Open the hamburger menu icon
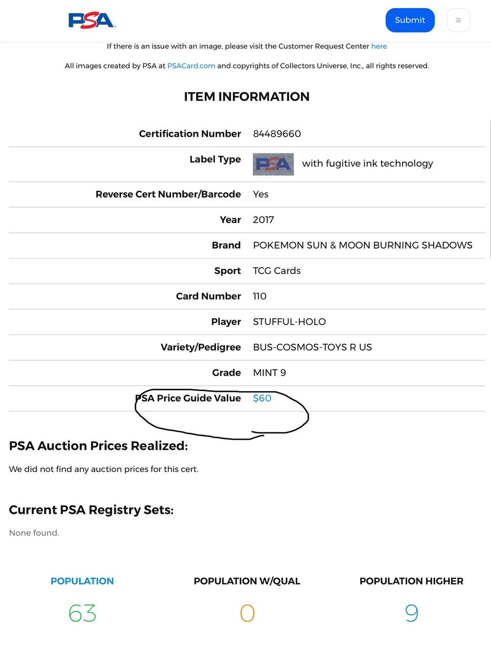Image resolution: width=491 pixels, height=651 pixels. (x=458, y=20)
